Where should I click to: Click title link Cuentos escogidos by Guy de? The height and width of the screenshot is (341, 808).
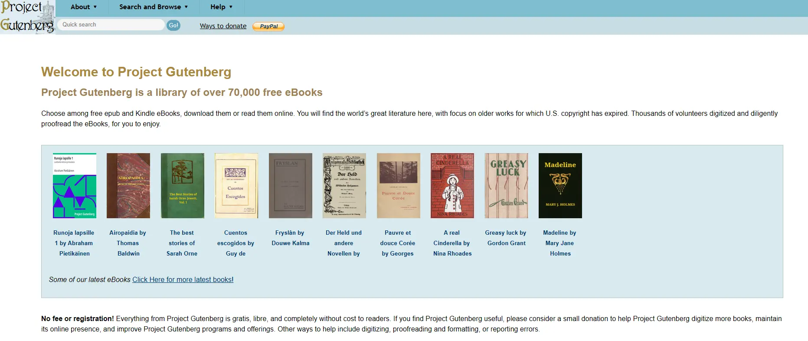(236, 243)
